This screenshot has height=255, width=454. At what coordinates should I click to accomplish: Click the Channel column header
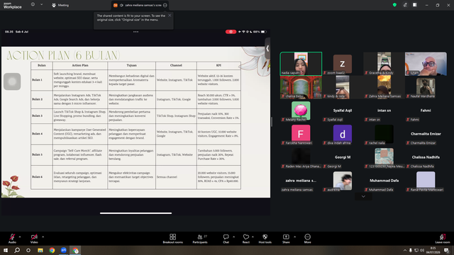point(176,65)
